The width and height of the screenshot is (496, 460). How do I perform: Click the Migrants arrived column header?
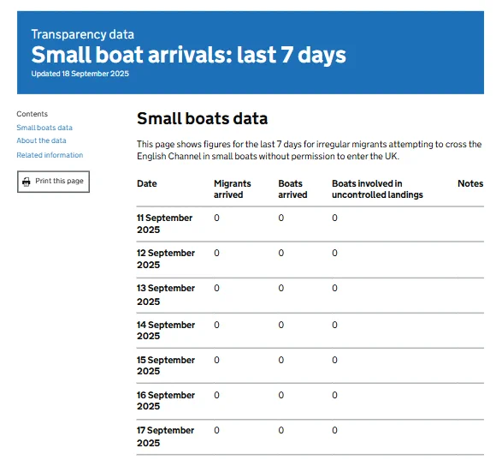[233, 189]
